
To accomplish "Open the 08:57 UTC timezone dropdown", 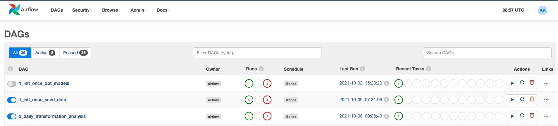I will coord(515,10).
